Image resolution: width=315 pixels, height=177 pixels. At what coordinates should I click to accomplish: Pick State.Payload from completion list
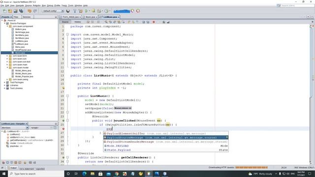[x=166, y=150]
